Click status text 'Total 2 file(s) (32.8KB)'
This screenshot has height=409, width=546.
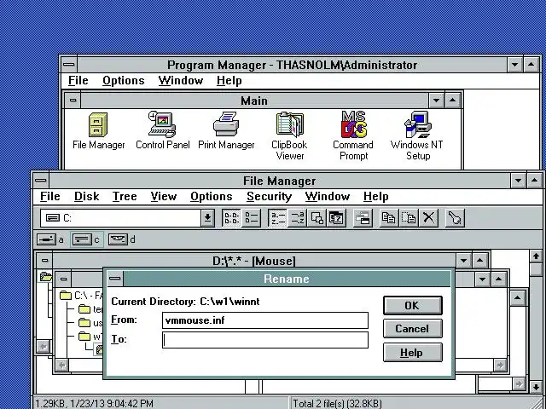click(x=337, y=403)
